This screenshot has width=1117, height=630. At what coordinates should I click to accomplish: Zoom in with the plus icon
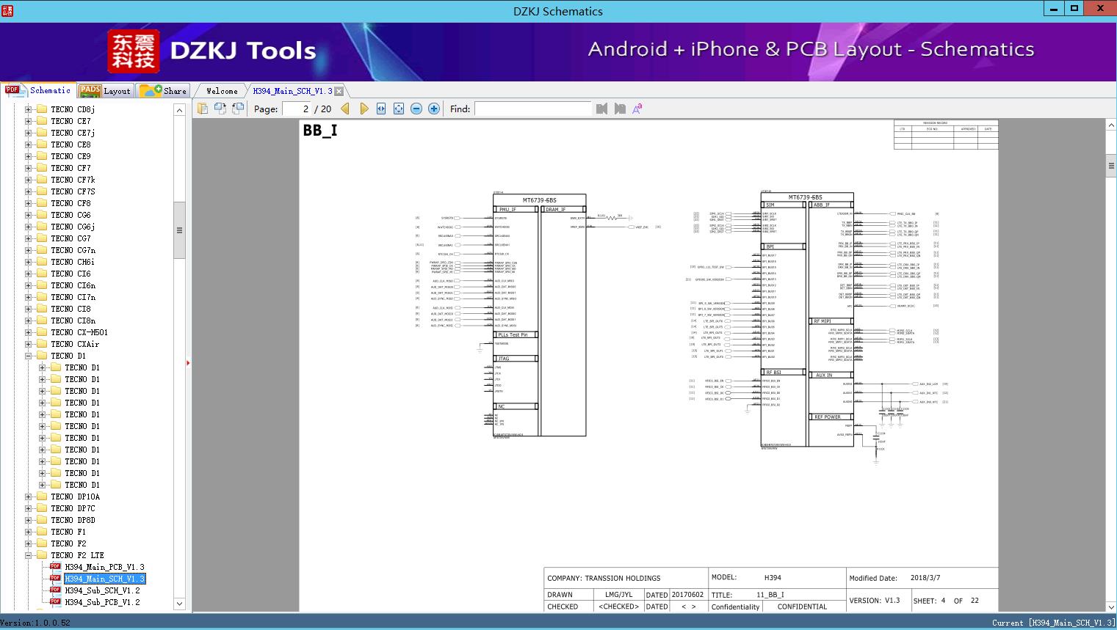pyautogui.click(x=434, y=109)
